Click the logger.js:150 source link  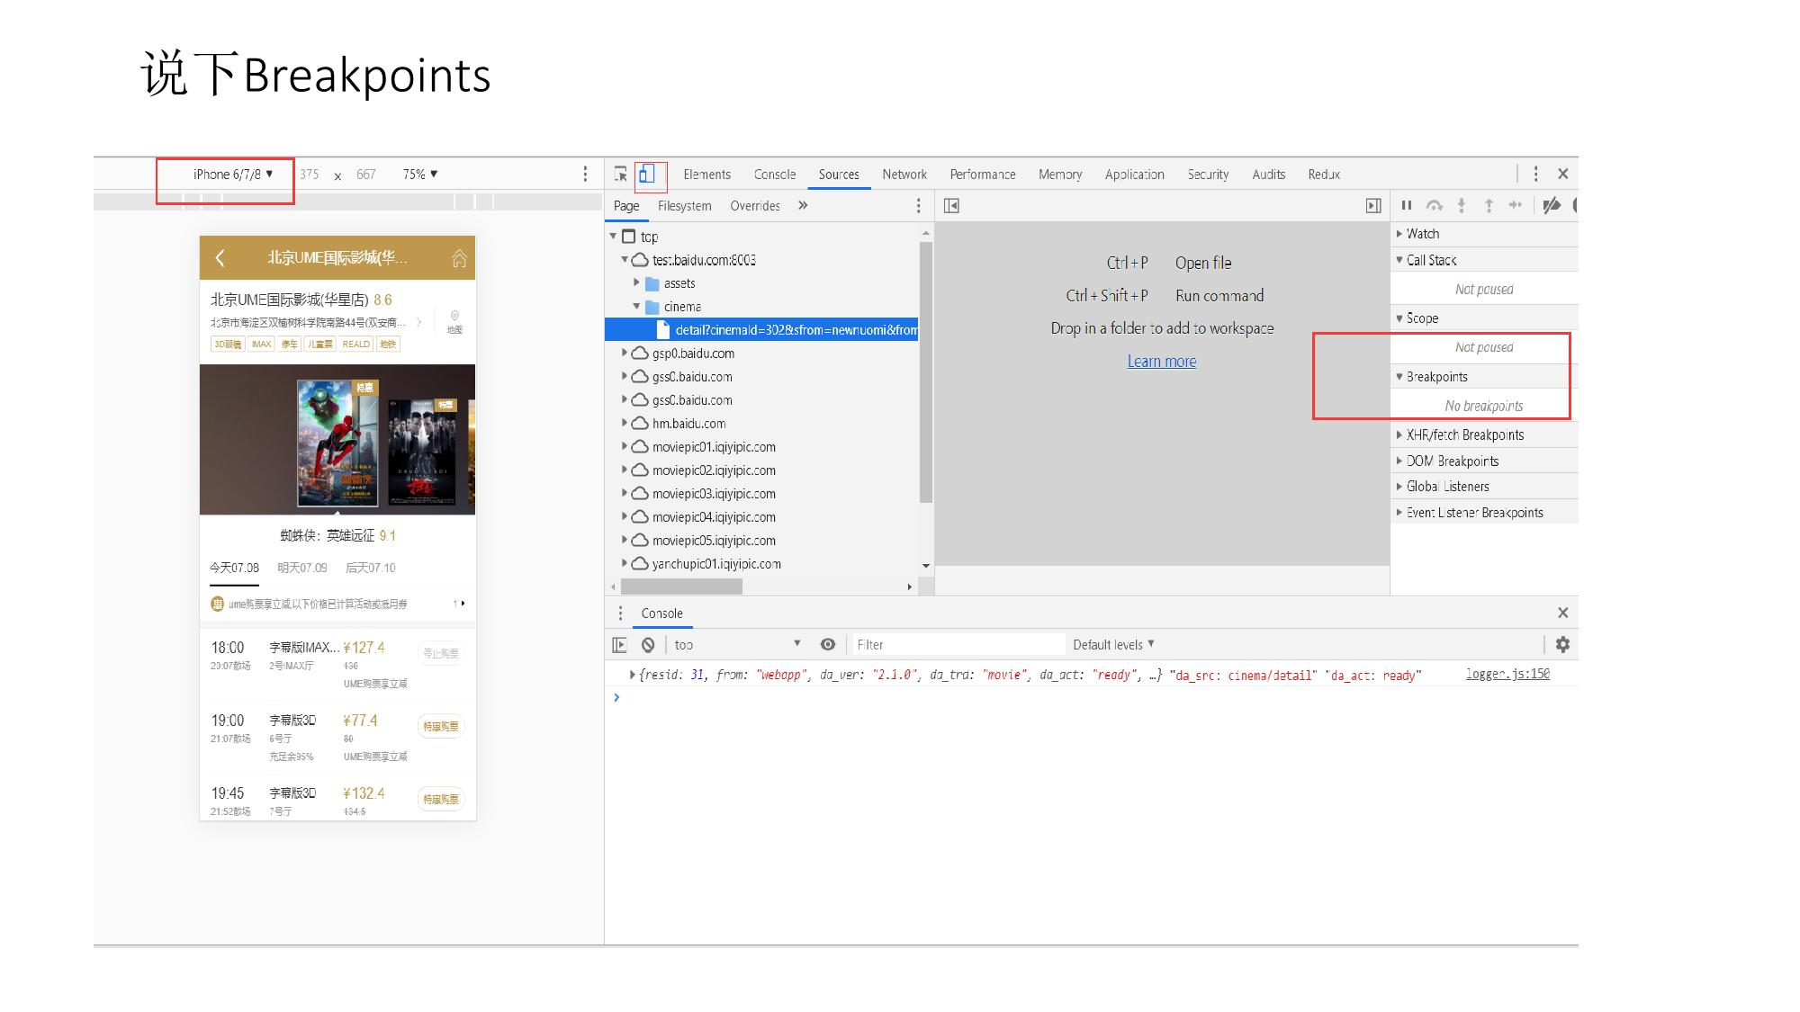[x=1507, y=674]
